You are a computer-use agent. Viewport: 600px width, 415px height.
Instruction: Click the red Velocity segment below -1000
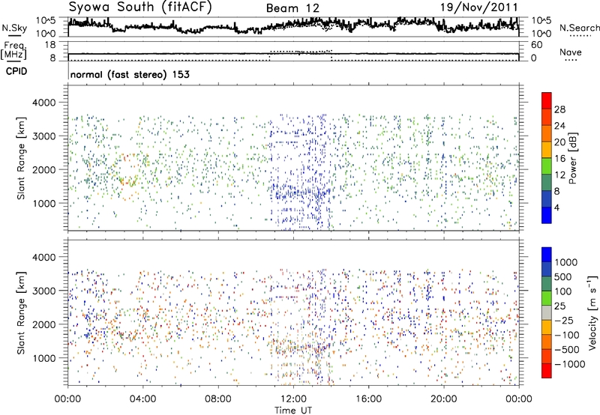pos(547,371)
